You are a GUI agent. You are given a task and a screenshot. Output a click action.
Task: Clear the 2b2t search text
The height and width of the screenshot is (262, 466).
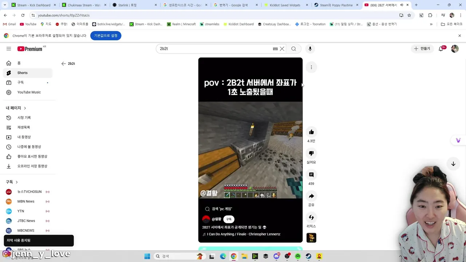(282, 49)
